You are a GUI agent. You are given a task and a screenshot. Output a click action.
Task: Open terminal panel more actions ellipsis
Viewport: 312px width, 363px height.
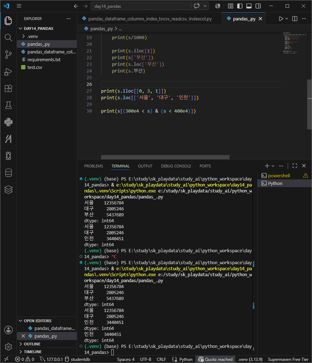(x=281, y=166)
